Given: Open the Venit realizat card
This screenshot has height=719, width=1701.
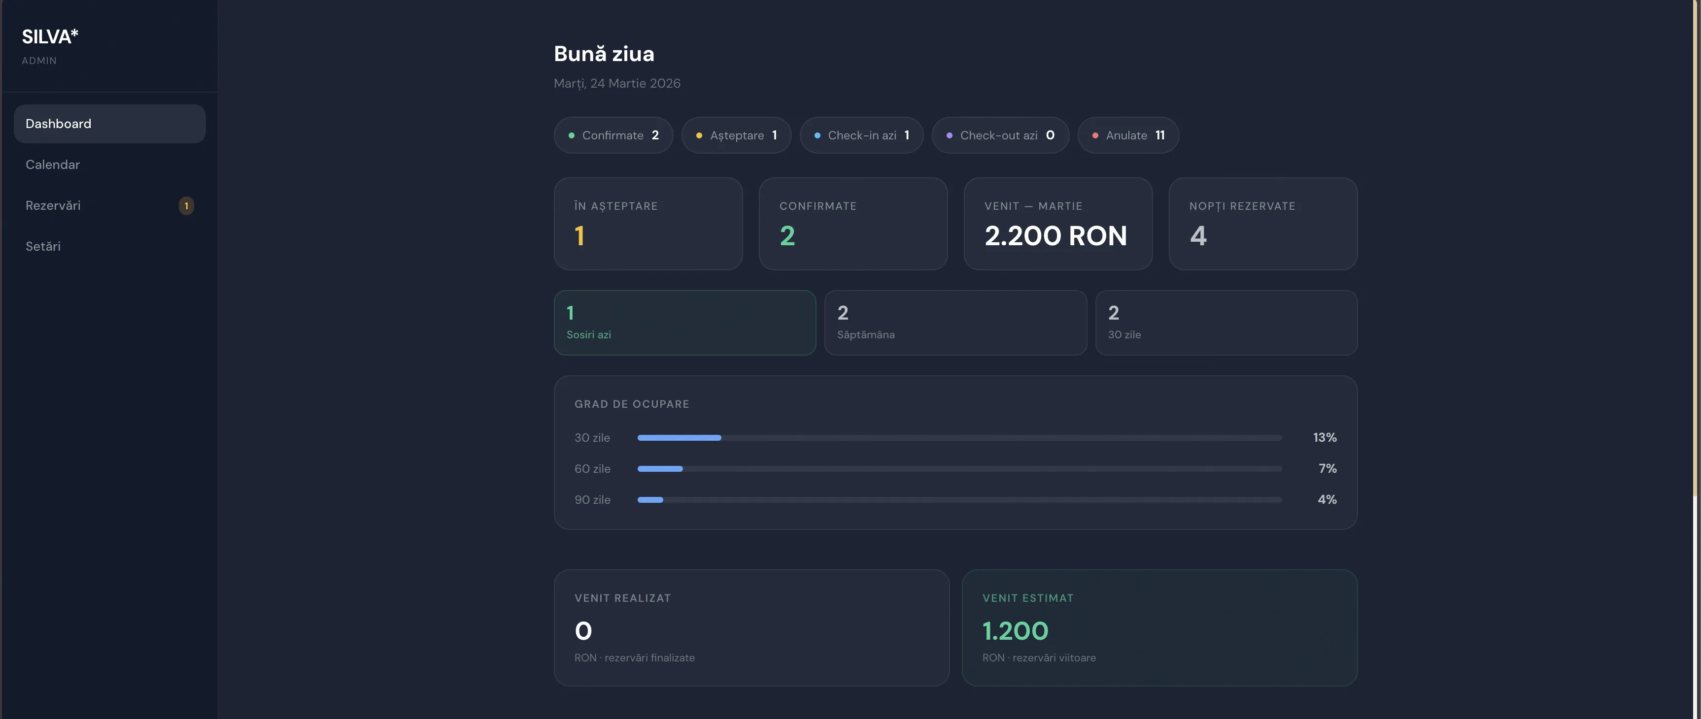Looking at the screenshot, I should (x=751, y=628).
